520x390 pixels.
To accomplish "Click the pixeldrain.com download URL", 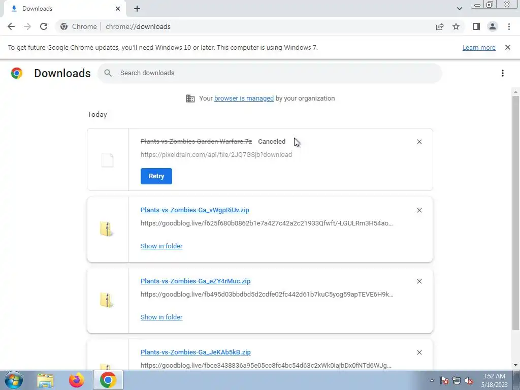I will (216, 155).
